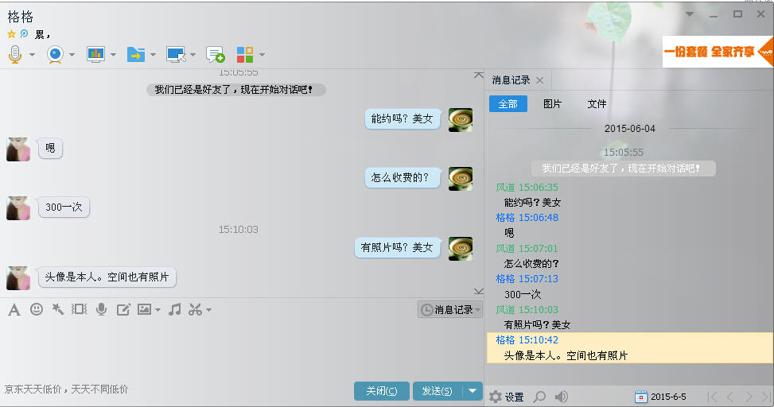Close the 消息记录 tab

tap(539, 80)
